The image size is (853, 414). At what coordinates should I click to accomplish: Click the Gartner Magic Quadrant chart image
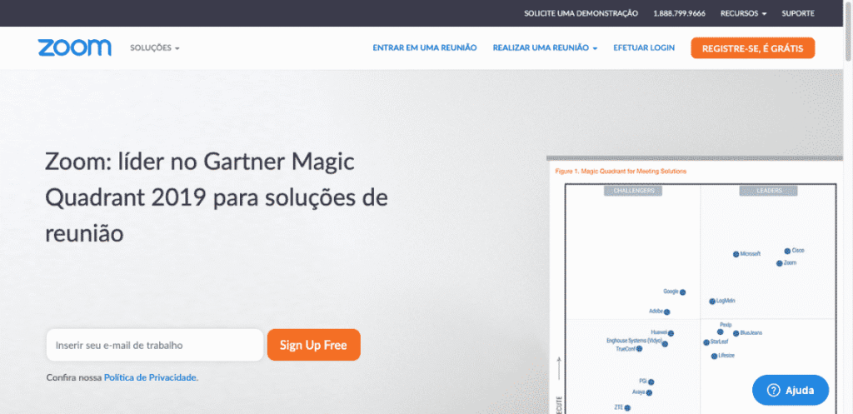pyautogui.click(x=695, y=285)
